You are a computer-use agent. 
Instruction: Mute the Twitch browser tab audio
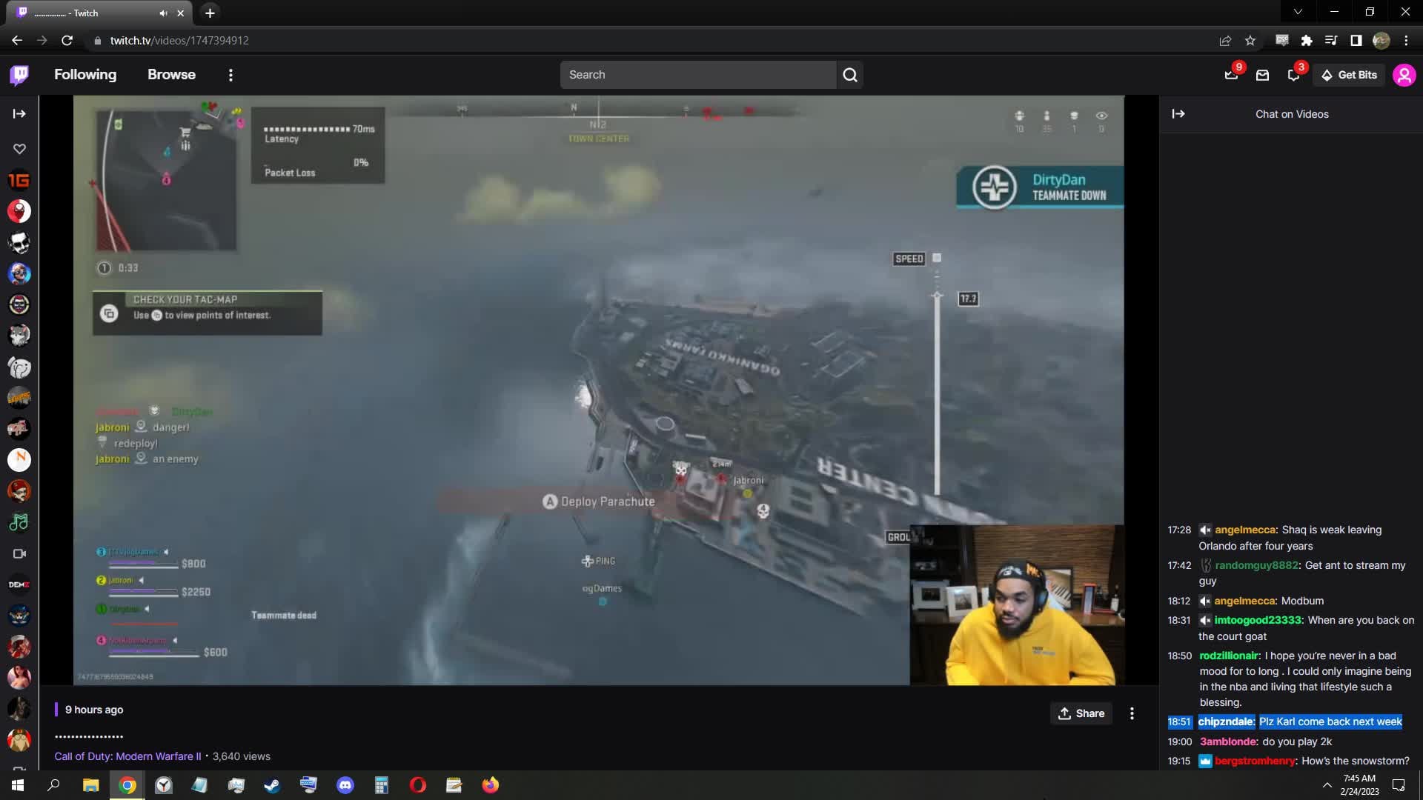[163, 13]
